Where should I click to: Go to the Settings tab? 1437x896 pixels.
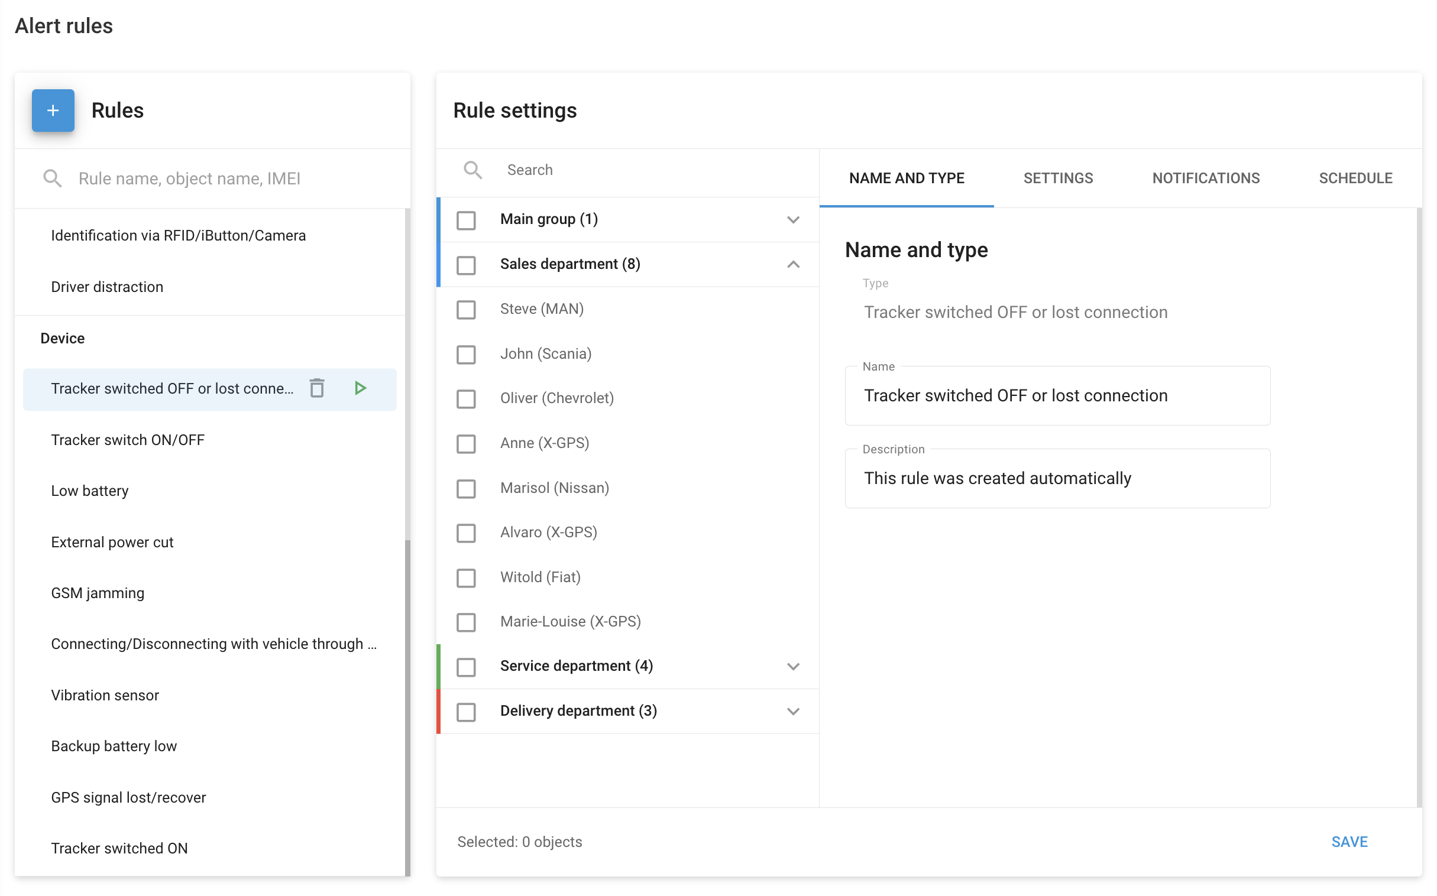[1057, 178]
